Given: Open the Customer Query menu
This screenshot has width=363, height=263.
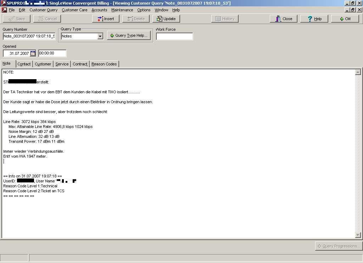Looking at the screenshot, I should (44, 10).
